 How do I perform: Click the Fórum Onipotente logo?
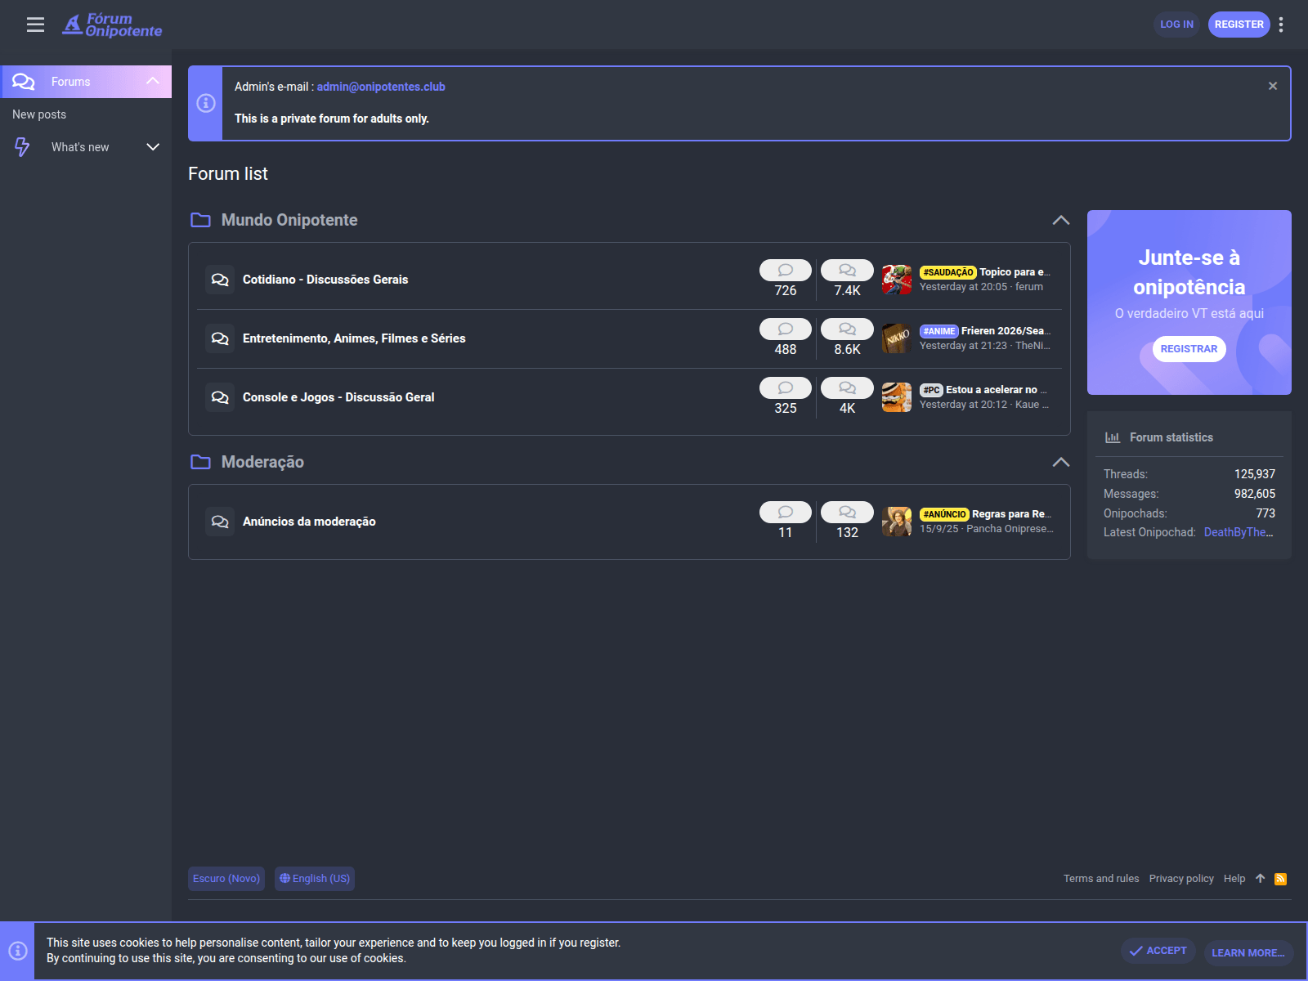pyautogui.click(x=113, y=25)
